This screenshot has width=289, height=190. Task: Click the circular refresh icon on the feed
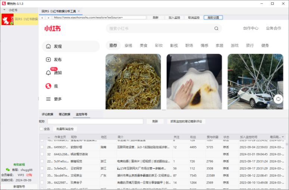click(278, 99)
